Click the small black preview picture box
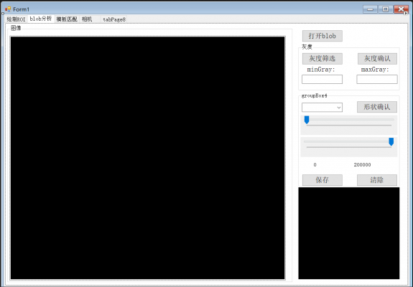 (x=349, y=233)
